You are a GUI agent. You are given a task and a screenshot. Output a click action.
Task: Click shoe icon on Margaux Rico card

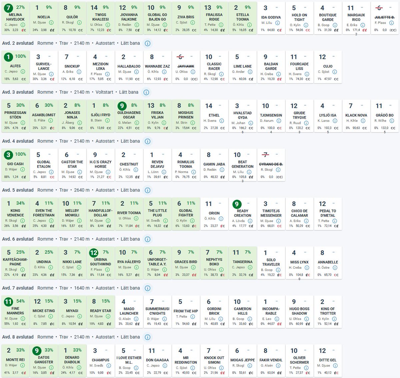coord(365,30)
